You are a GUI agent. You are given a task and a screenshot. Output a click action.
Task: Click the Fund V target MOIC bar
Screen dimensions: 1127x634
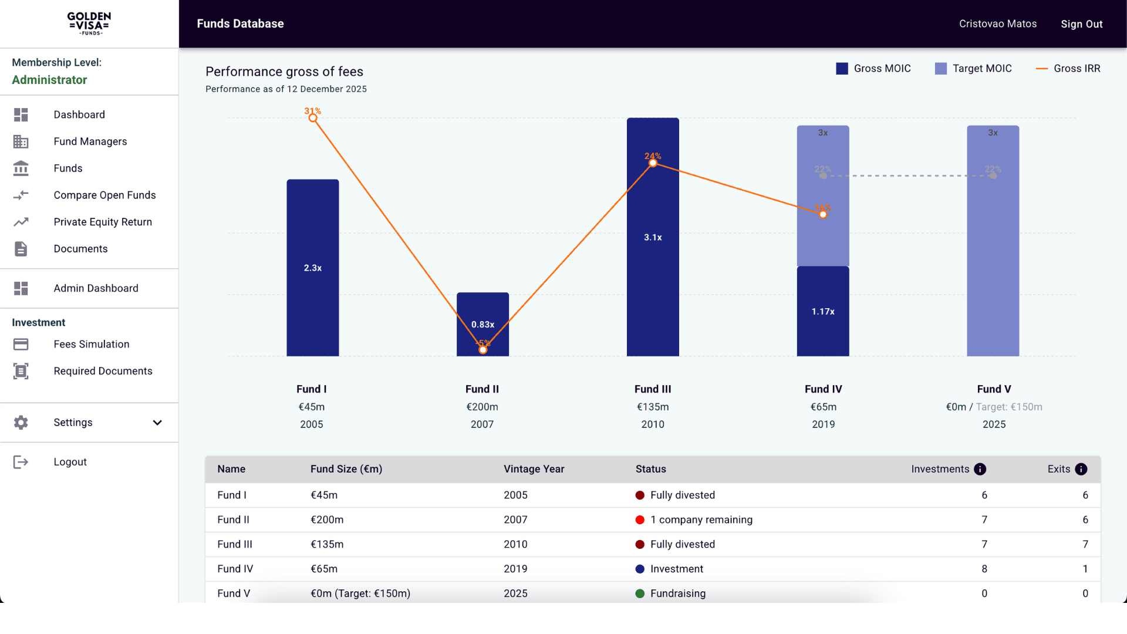(x=993, y=241)
